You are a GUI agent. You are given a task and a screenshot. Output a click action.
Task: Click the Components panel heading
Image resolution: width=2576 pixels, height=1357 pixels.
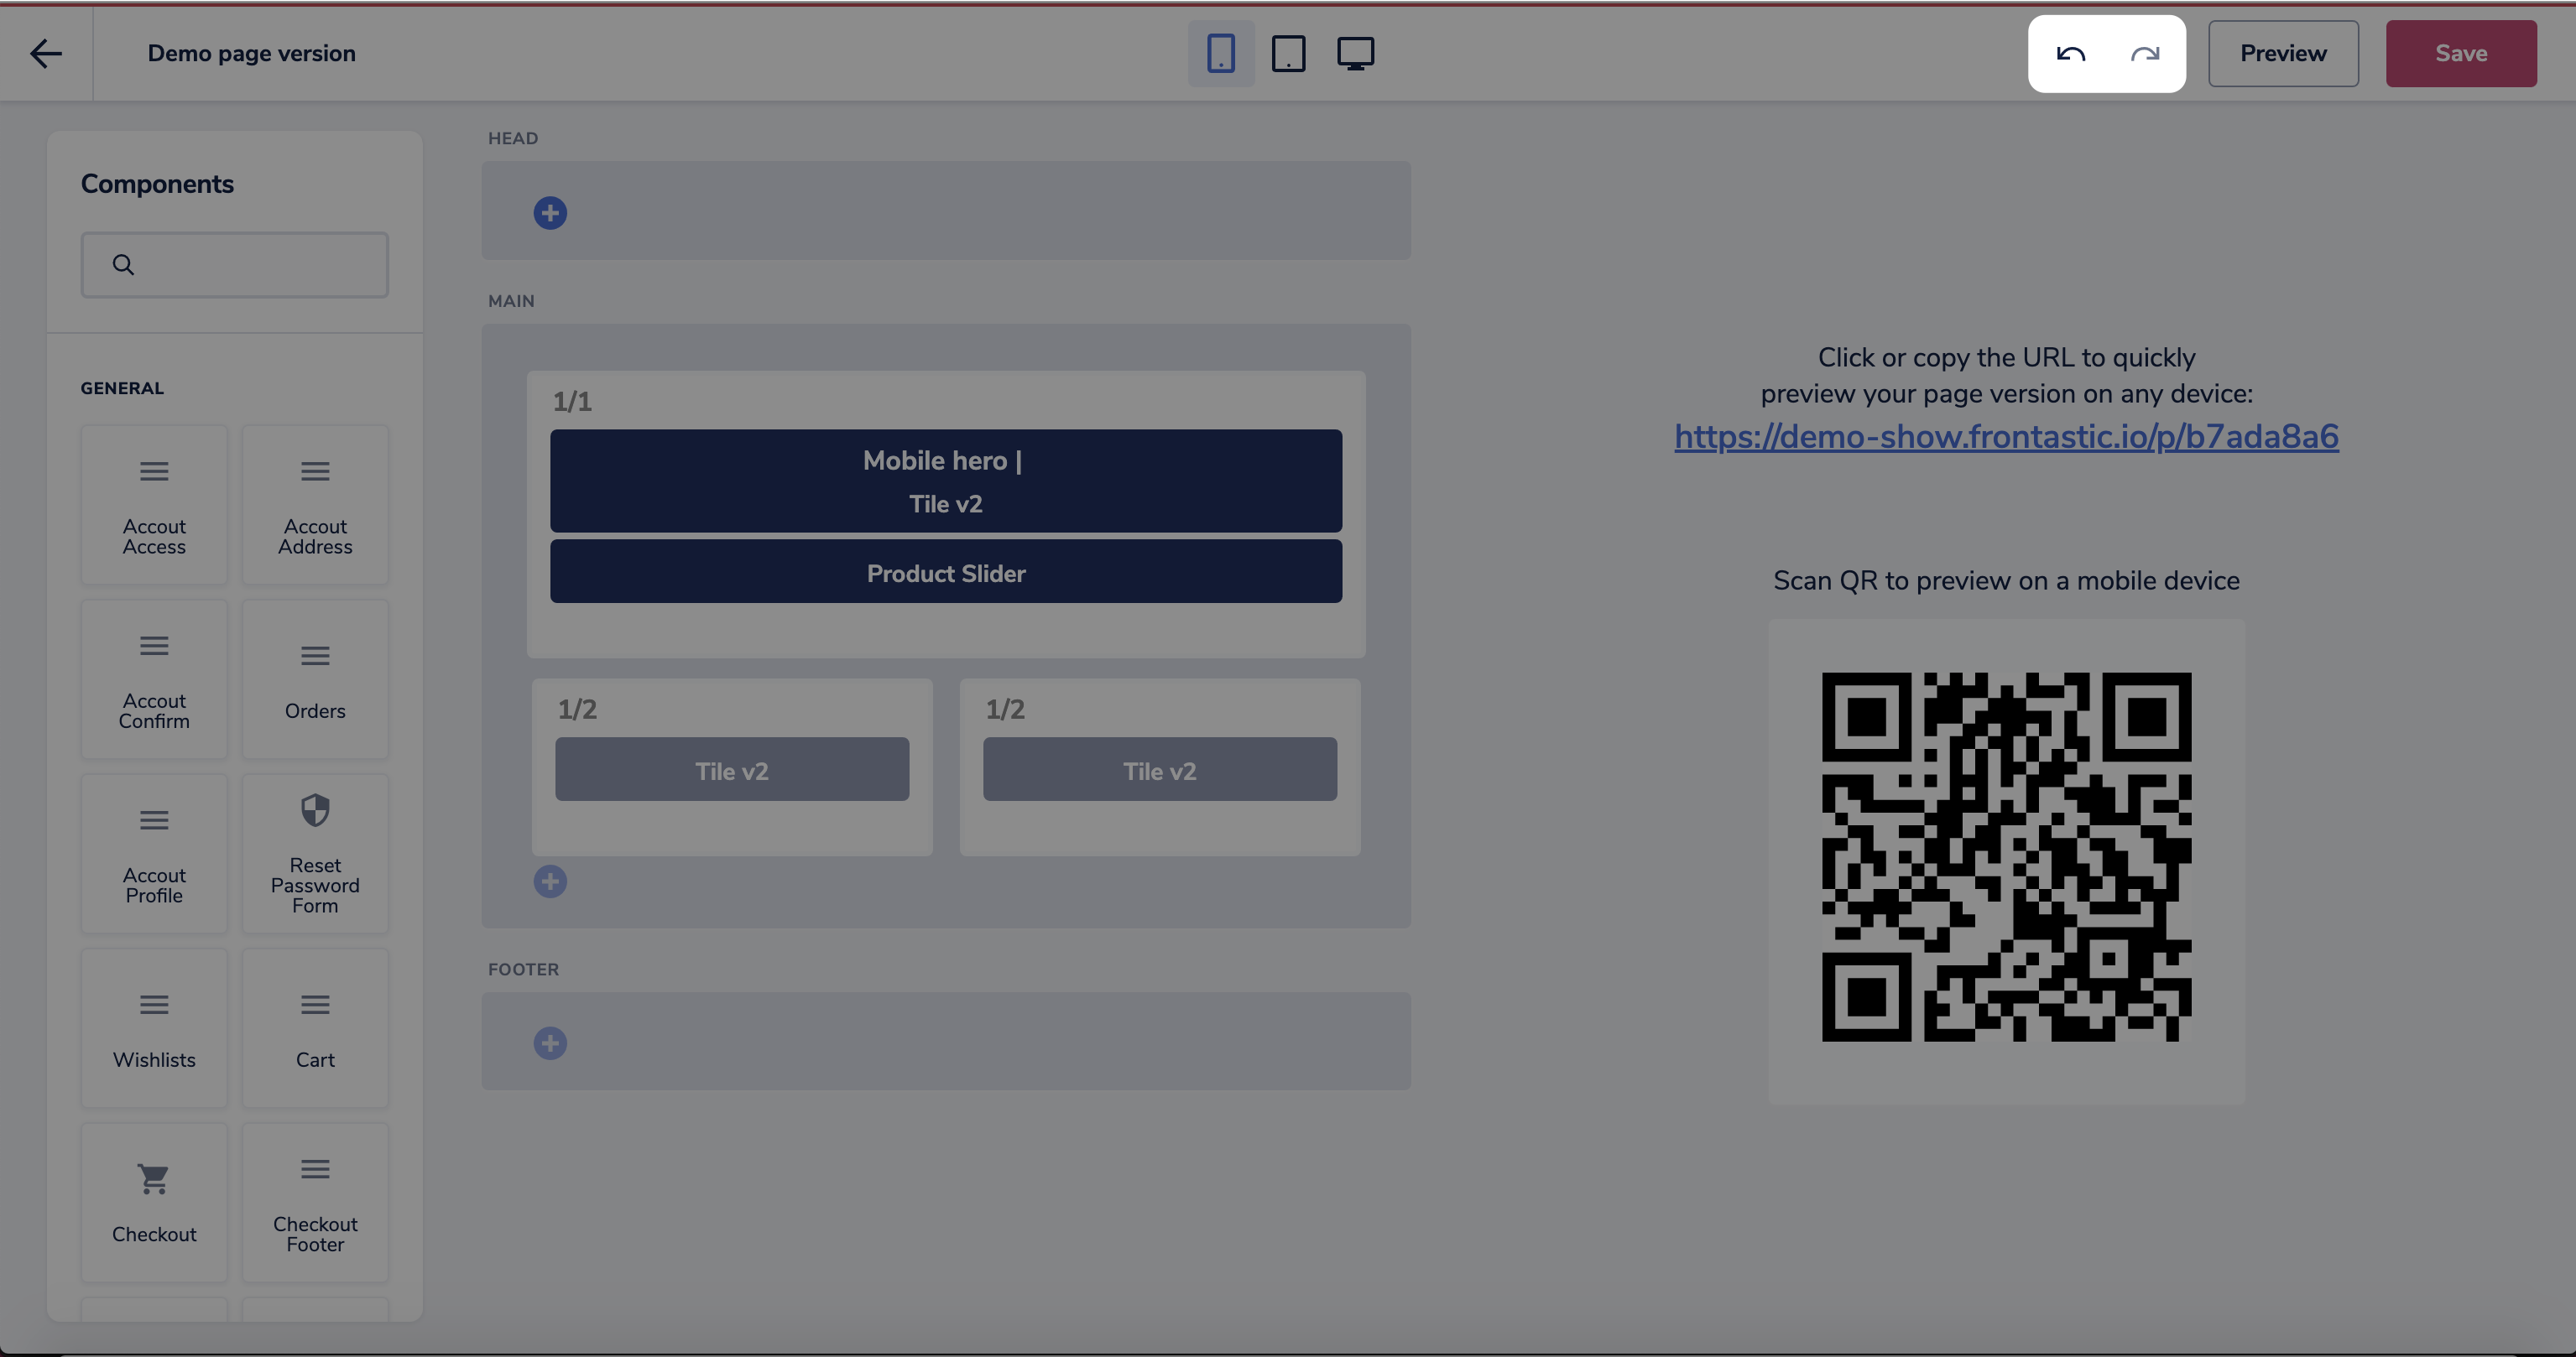point(157,184)
